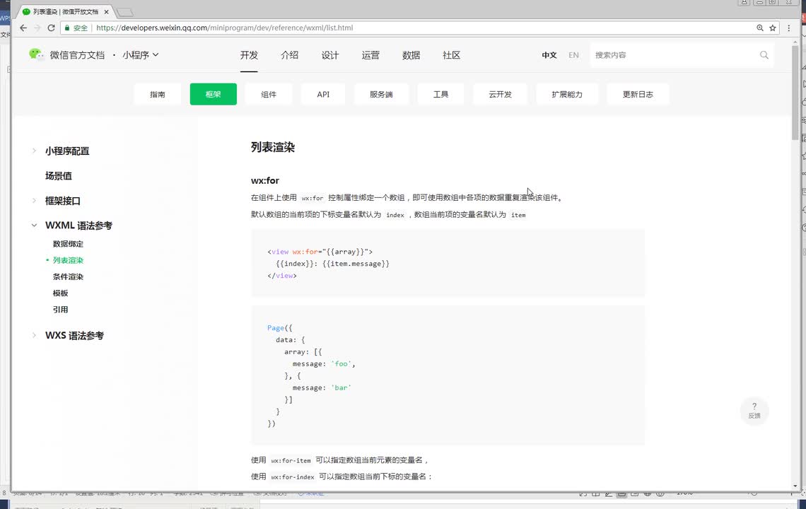Click the wx:for heading
The width and height of the screenshot is (806, 509).
click(265, 180)
